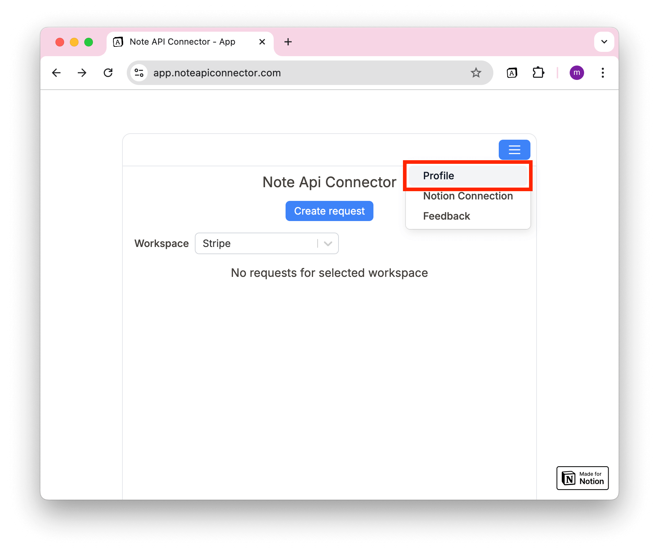Expand the Stripe workspace selector chevron
The width and height of the screenshot is (659, 553).
pos(327,243)
